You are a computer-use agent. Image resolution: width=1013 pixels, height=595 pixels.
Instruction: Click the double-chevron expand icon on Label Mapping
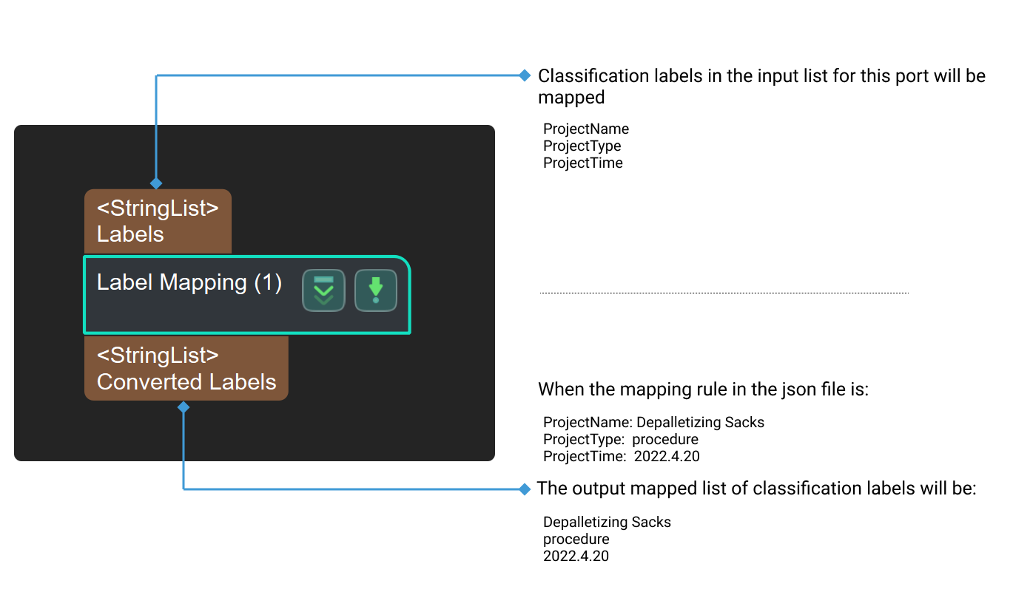(323, 290)
